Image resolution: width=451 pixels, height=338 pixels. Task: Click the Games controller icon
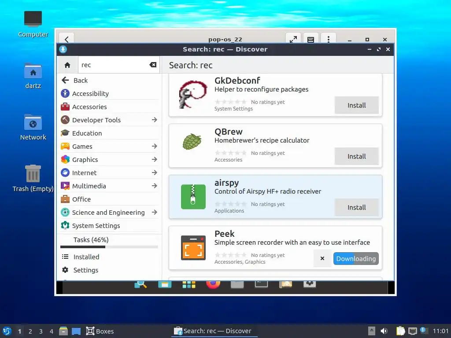(x=65, y=146)
